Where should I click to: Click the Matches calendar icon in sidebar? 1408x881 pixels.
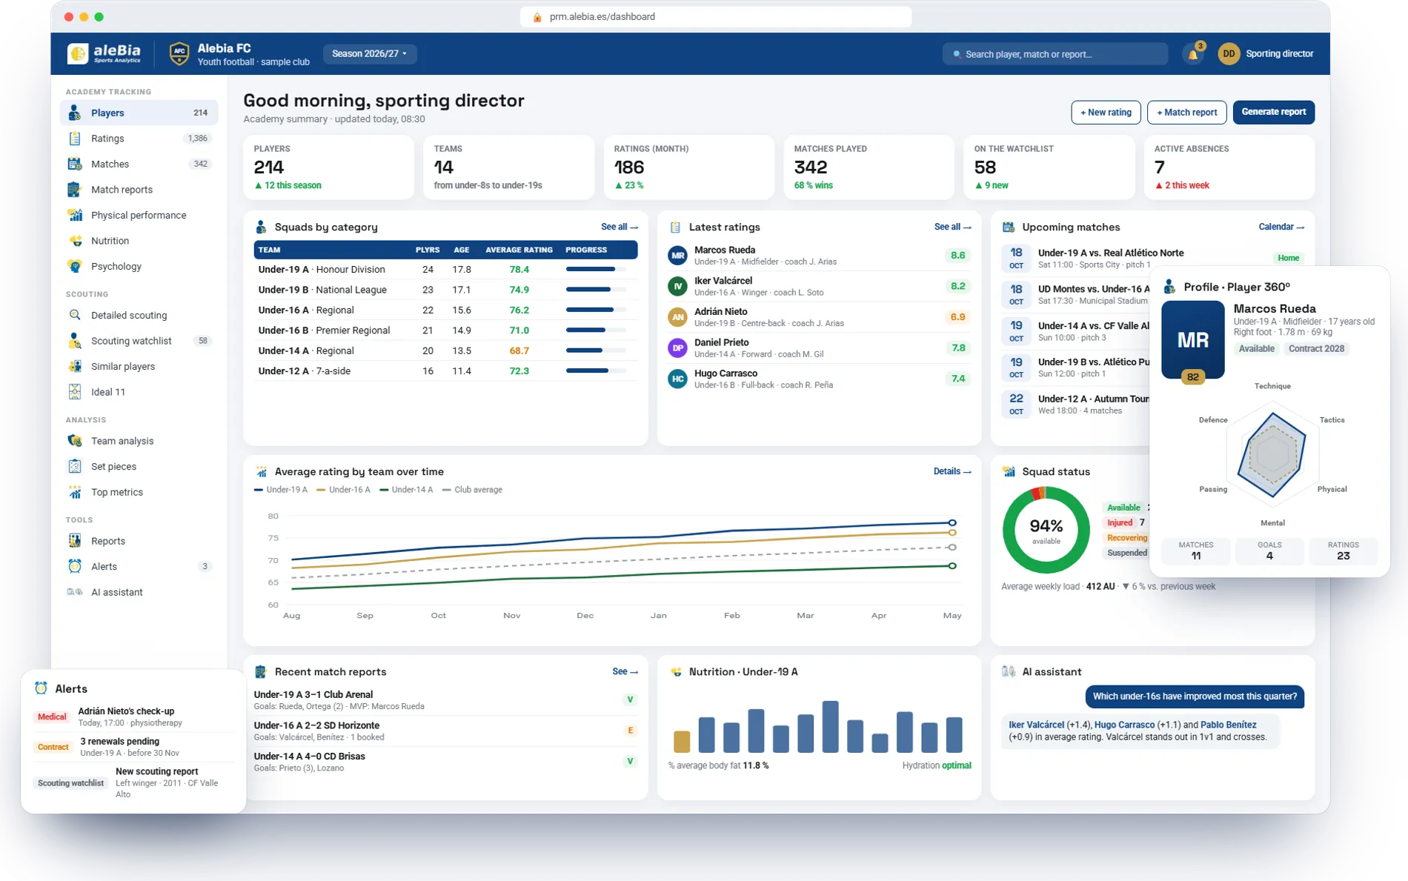[x=75, y=164]
